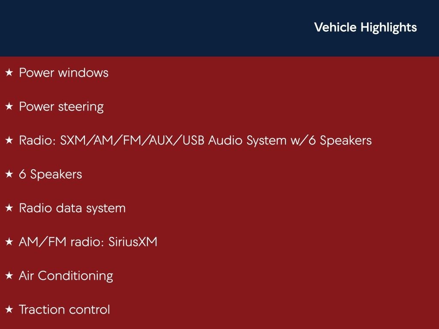439x329 pixels.
Task: Select the star icon before Radio: SXM line
Action: click(9, 141)
